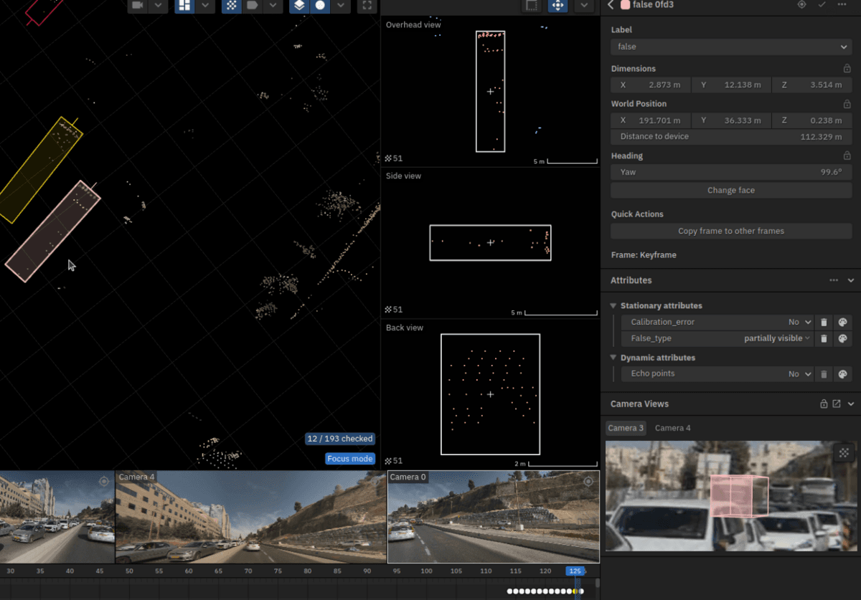Open the Calibration_error color palette icon
This screenshot has width=861, height=600.
tap(843, 323)
